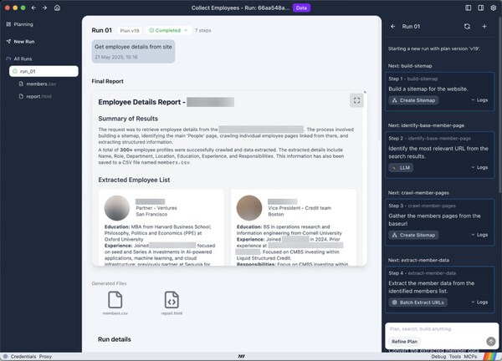
Task: Expand Logs for Step 1 build-sitemap
Action: (x=479, y=100)
